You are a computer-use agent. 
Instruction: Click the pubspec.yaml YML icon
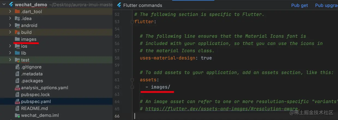pyautogui.click(x=17, y=101)
